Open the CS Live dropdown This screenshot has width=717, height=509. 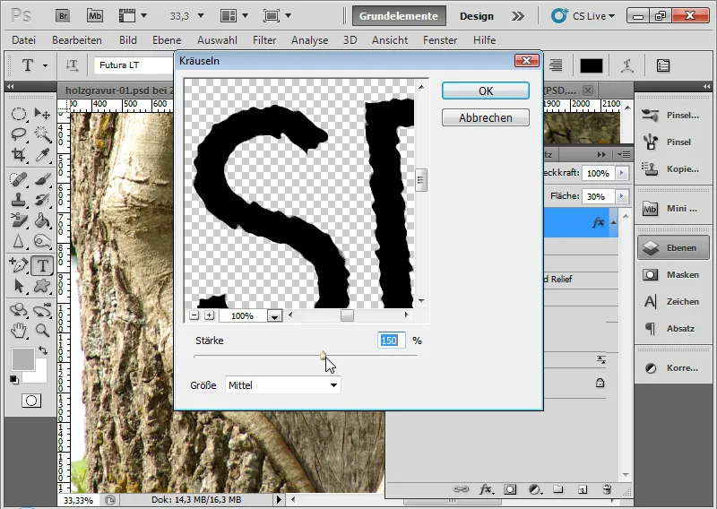583,16
